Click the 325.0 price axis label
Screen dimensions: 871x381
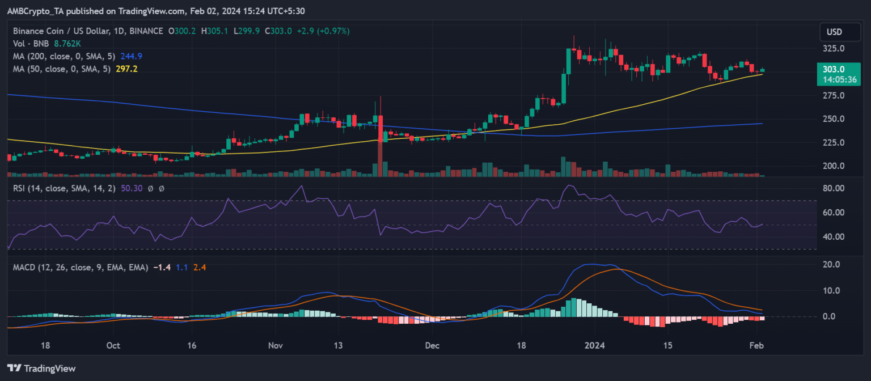[x=838, y=48]
